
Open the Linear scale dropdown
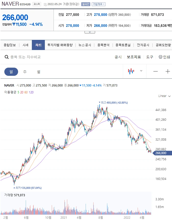click(164, 96)
